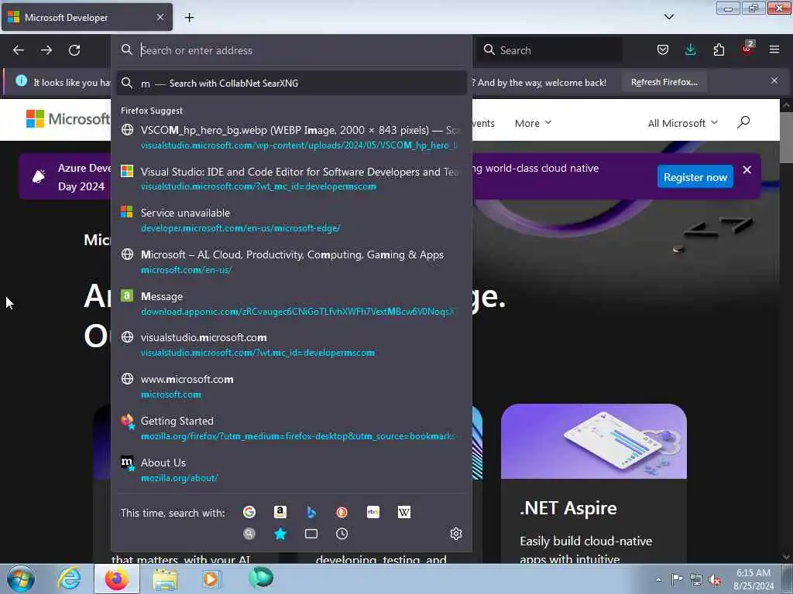Open the Downloads panel icon

[690, 49]
